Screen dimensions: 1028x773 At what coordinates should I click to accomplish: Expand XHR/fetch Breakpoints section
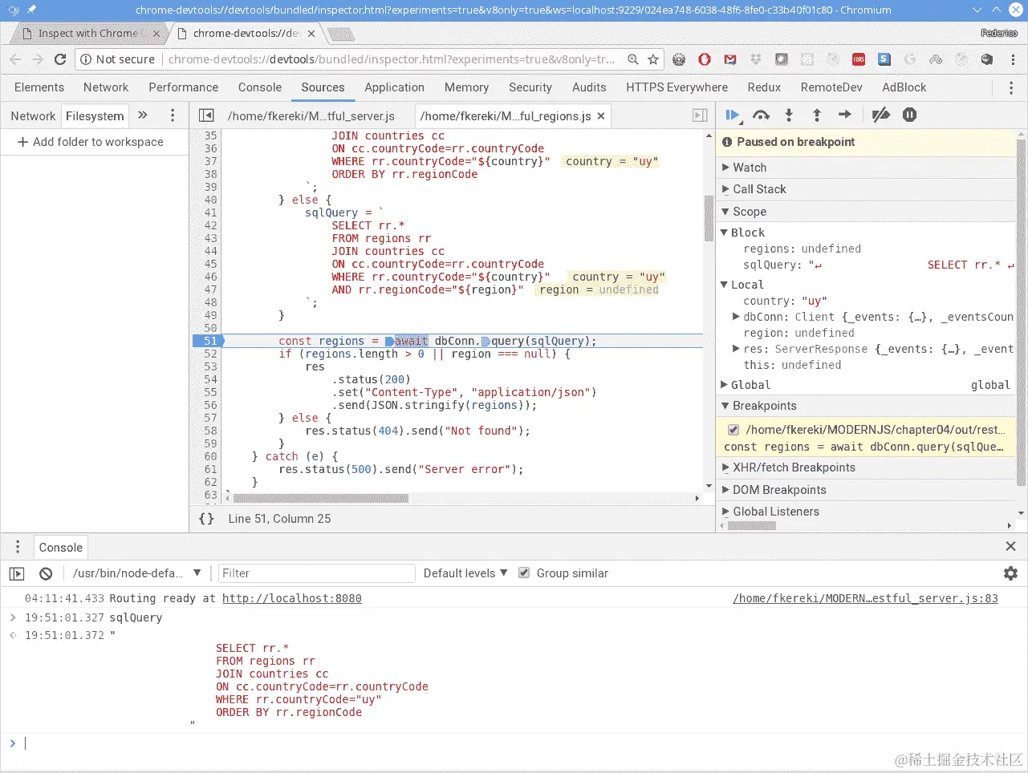725,467
